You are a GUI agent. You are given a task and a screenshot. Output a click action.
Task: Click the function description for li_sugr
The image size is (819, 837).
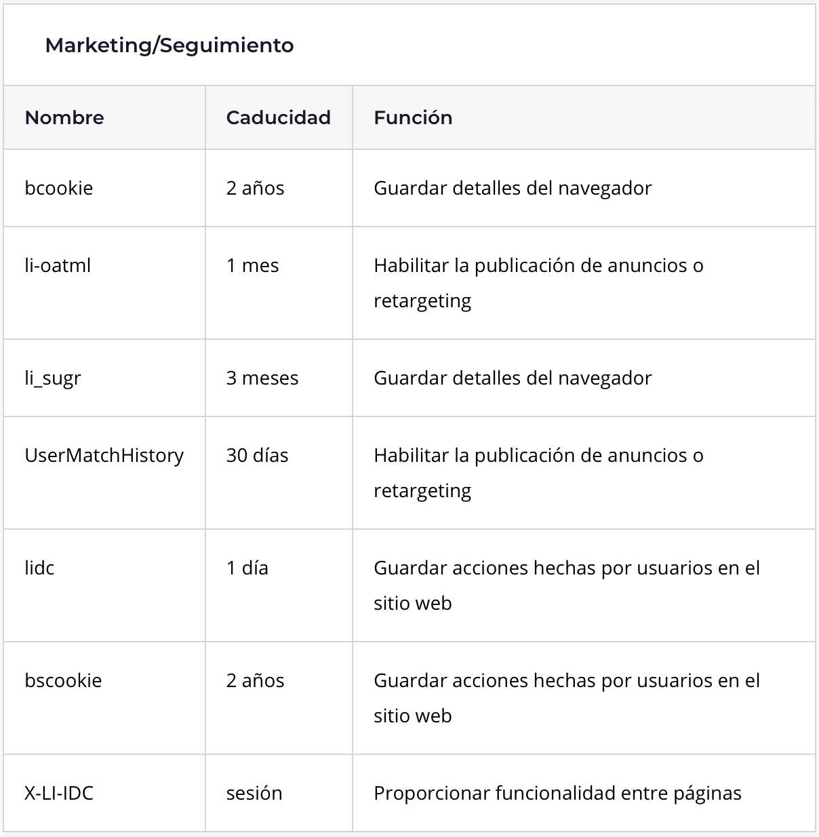[x=513, y=378]
